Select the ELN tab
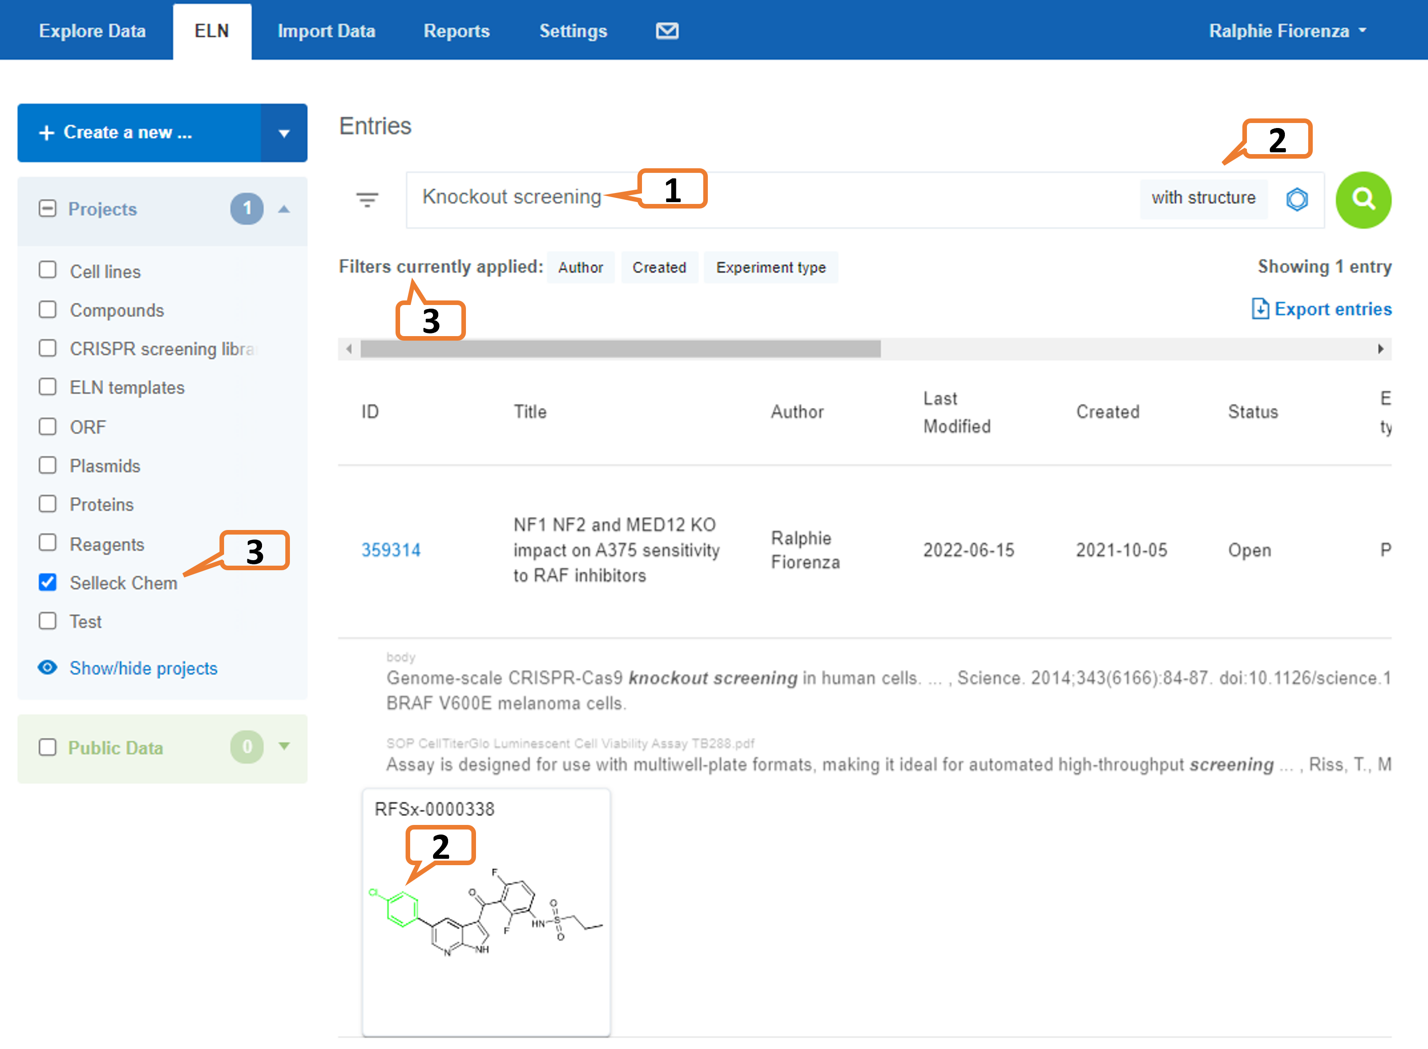 (211, 31)
